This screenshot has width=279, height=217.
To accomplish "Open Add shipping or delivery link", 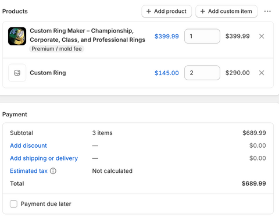I will 44,158.
